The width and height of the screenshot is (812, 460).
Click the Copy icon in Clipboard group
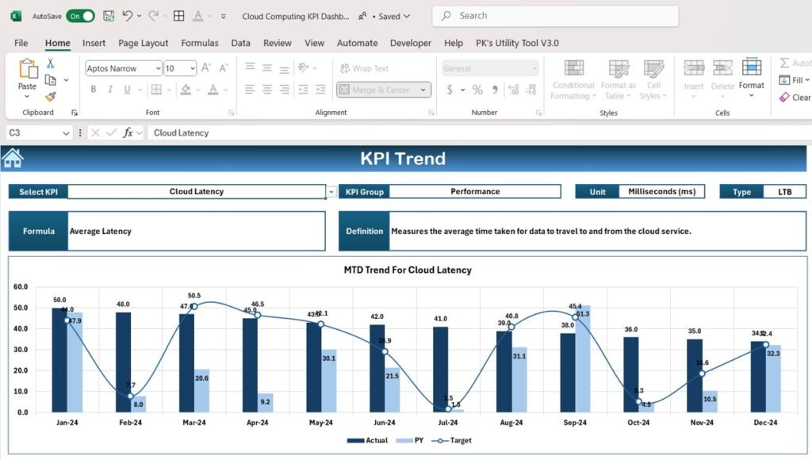pyautogui.click(x=50, y=80)
